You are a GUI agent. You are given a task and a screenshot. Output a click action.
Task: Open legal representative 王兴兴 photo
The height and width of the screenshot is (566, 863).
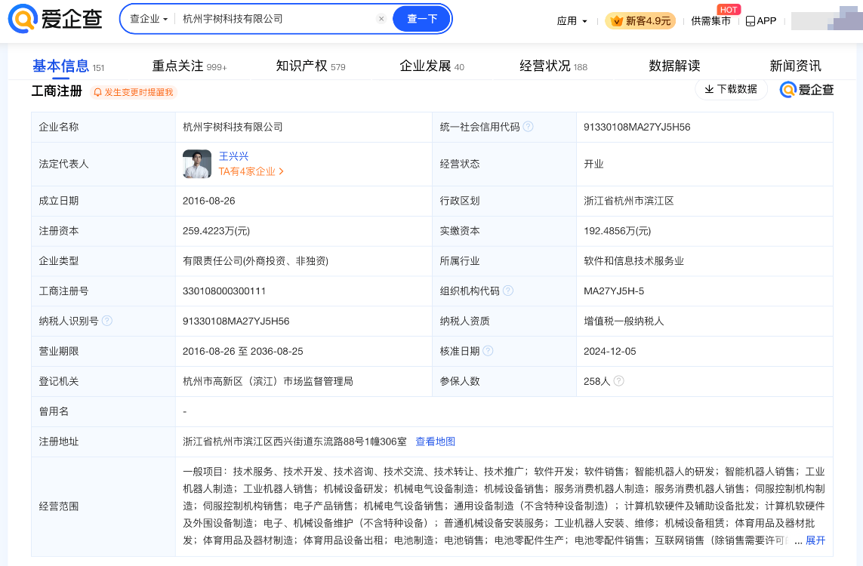tap(197, 164)
